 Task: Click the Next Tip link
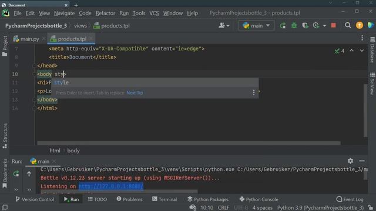135,93
